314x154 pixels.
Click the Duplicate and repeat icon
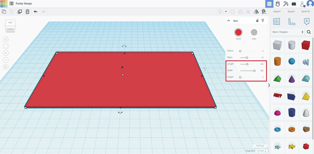[20, 12]
